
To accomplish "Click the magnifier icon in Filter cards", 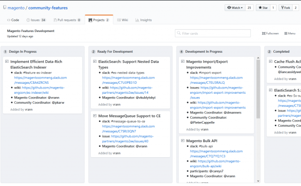I will [x=179, y=33].
